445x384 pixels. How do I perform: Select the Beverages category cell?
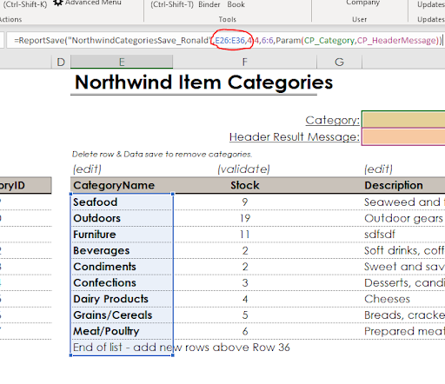tap(122, 251)
